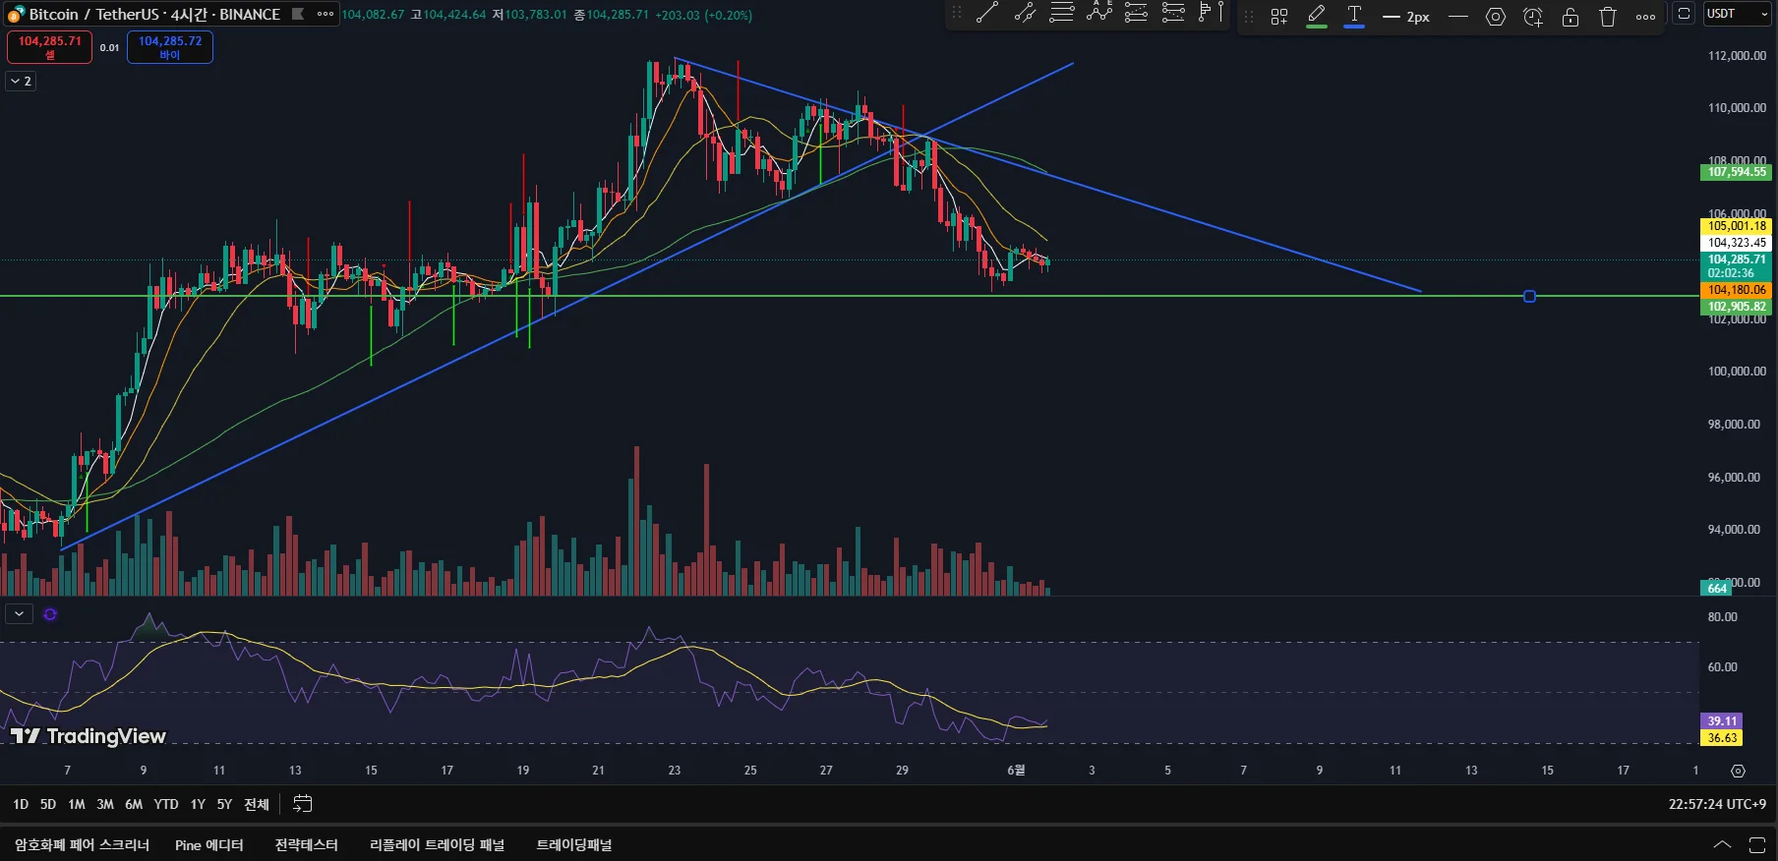Set range to 6M
This screenshot has width=1778, height=861.
pos(134,804)
